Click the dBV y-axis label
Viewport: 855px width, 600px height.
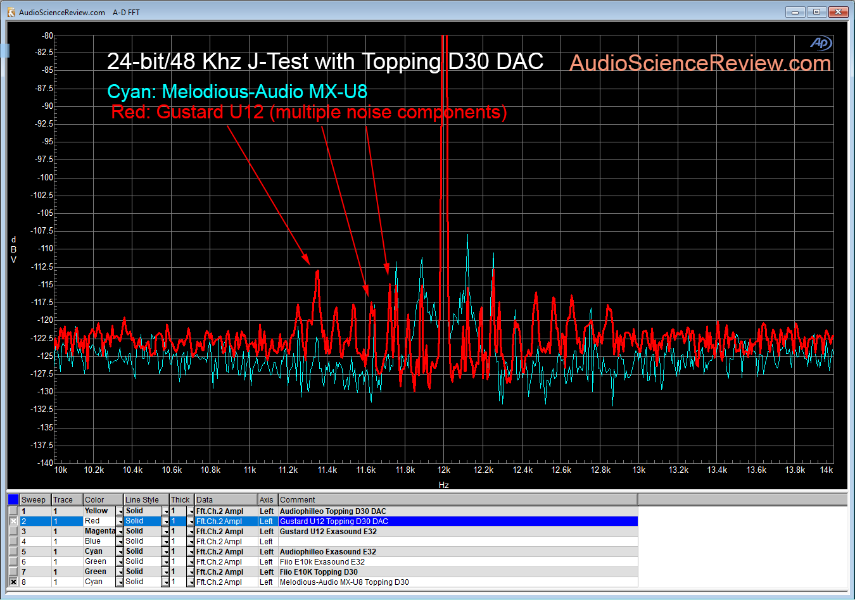click(13, 250)
